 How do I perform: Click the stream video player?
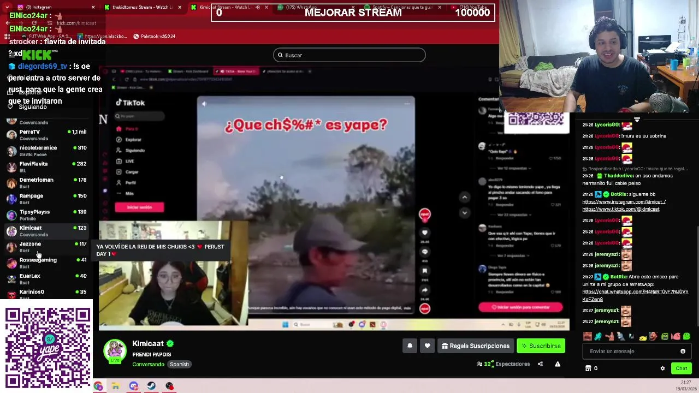pos(334,199)
